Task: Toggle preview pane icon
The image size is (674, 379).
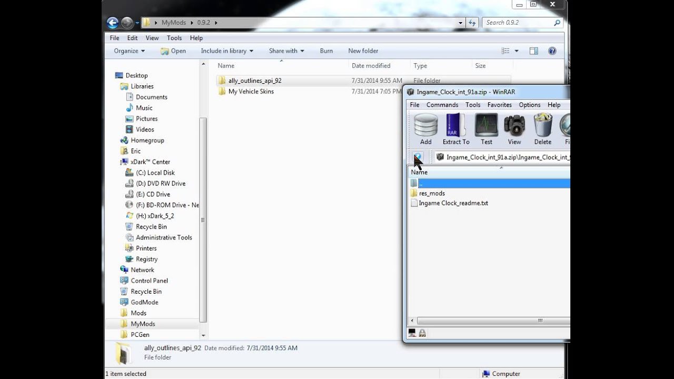Action: tap(534, 51)
